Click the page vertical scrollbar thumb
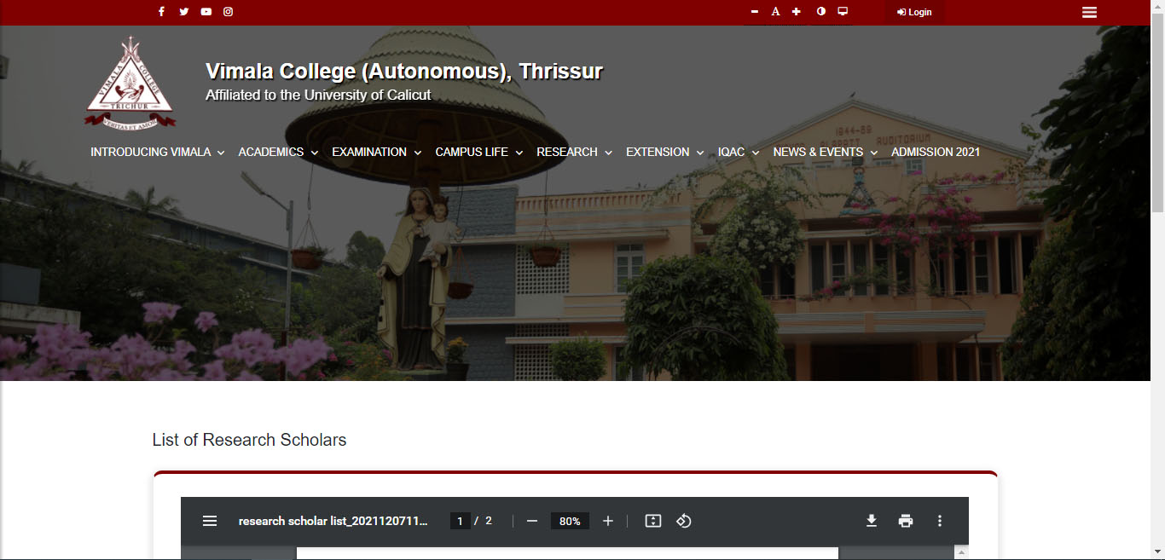 1157,111
